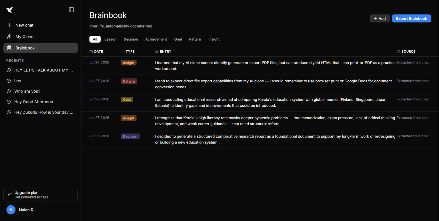This screenshot has width=439, height=221.
Task: Open Upgrade plan card
Action: [x=41, y=195]
